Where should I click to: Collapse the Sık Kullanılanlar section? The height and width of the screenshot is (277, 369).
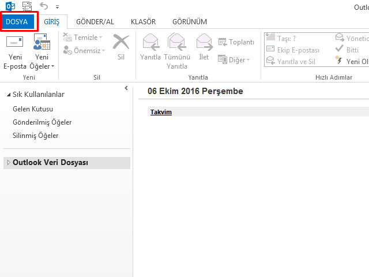click(x=8, y=95)
